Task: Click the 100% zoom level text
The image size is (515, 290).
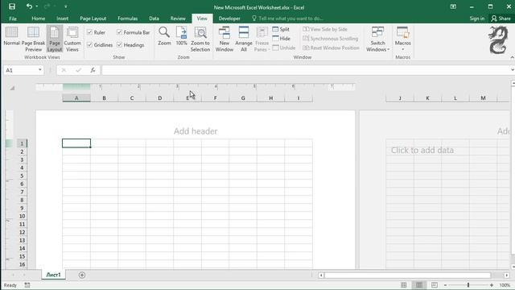Action: coord(505,285)
